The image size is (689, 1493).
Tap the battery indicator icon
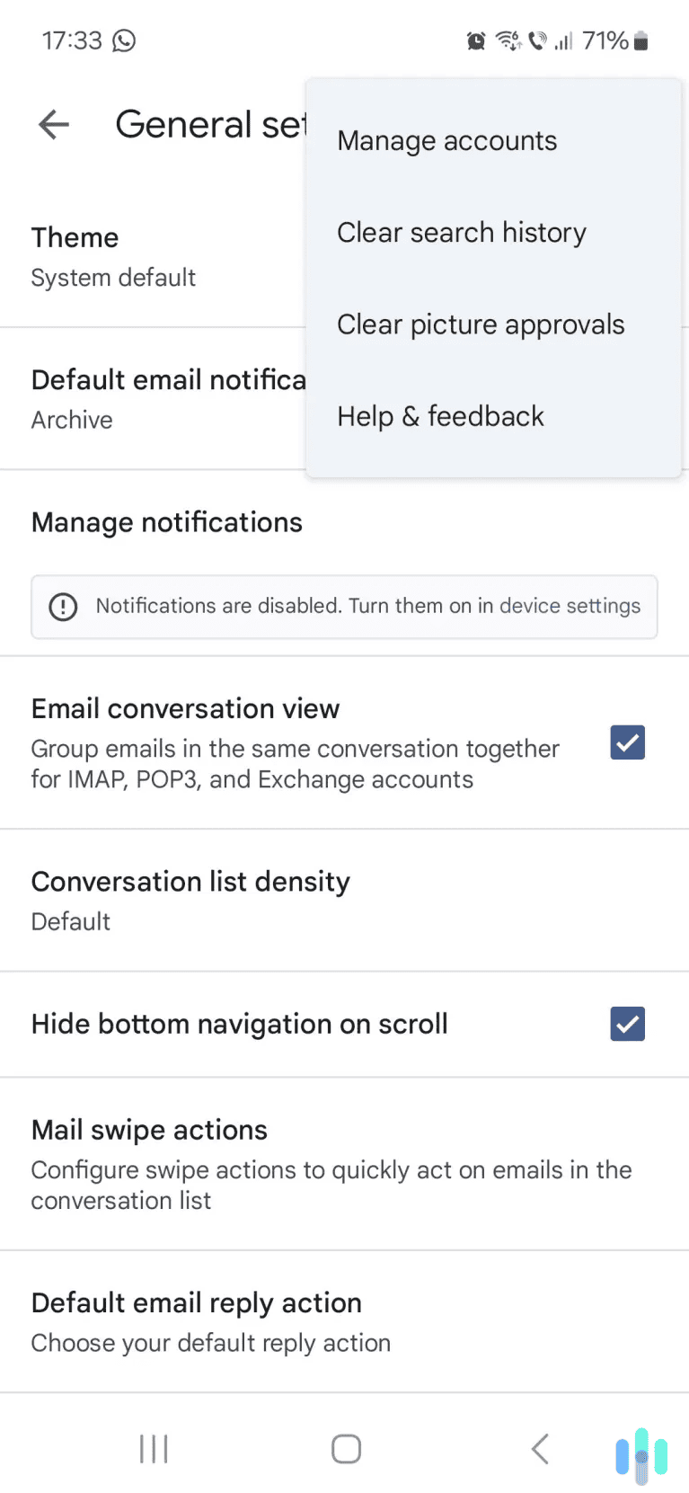[640, 40]
